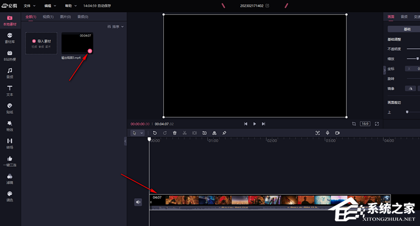420x226 pixels.
Task: Mute the video track with speaker toggle
Action: pos(138,202)
